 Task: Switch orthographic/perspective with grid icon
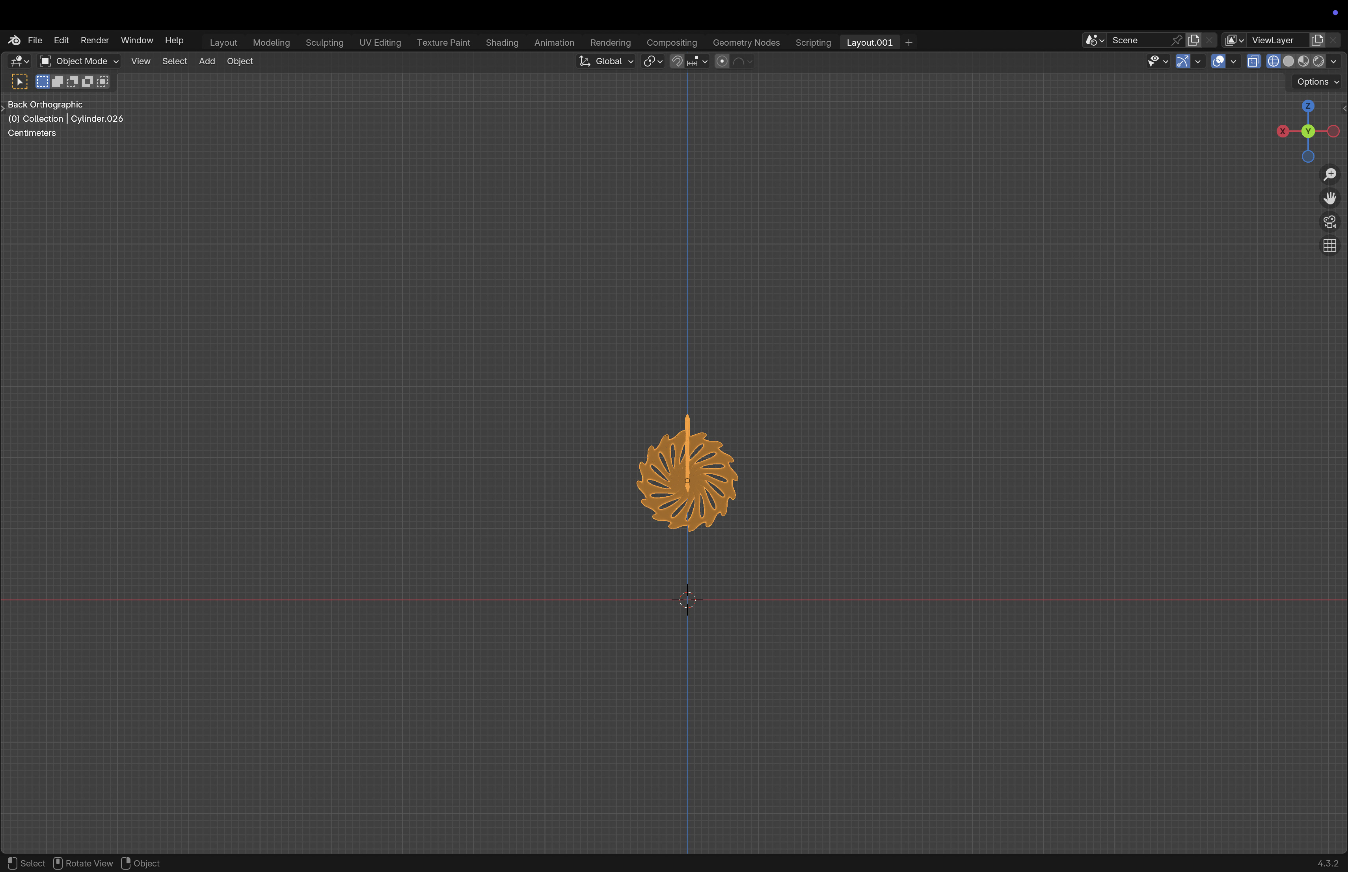point(1329,246)
